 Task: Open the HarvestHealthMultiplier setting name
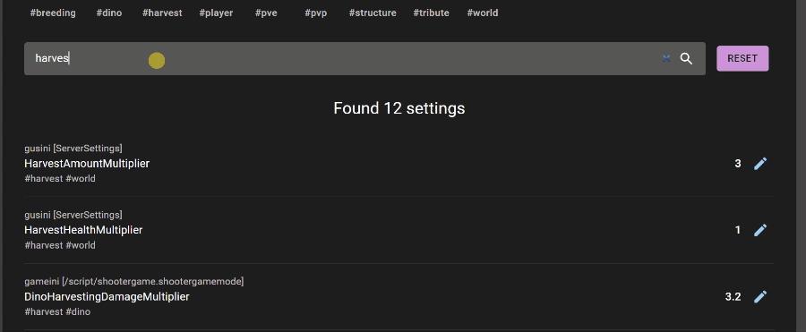[x=83, y=230]
